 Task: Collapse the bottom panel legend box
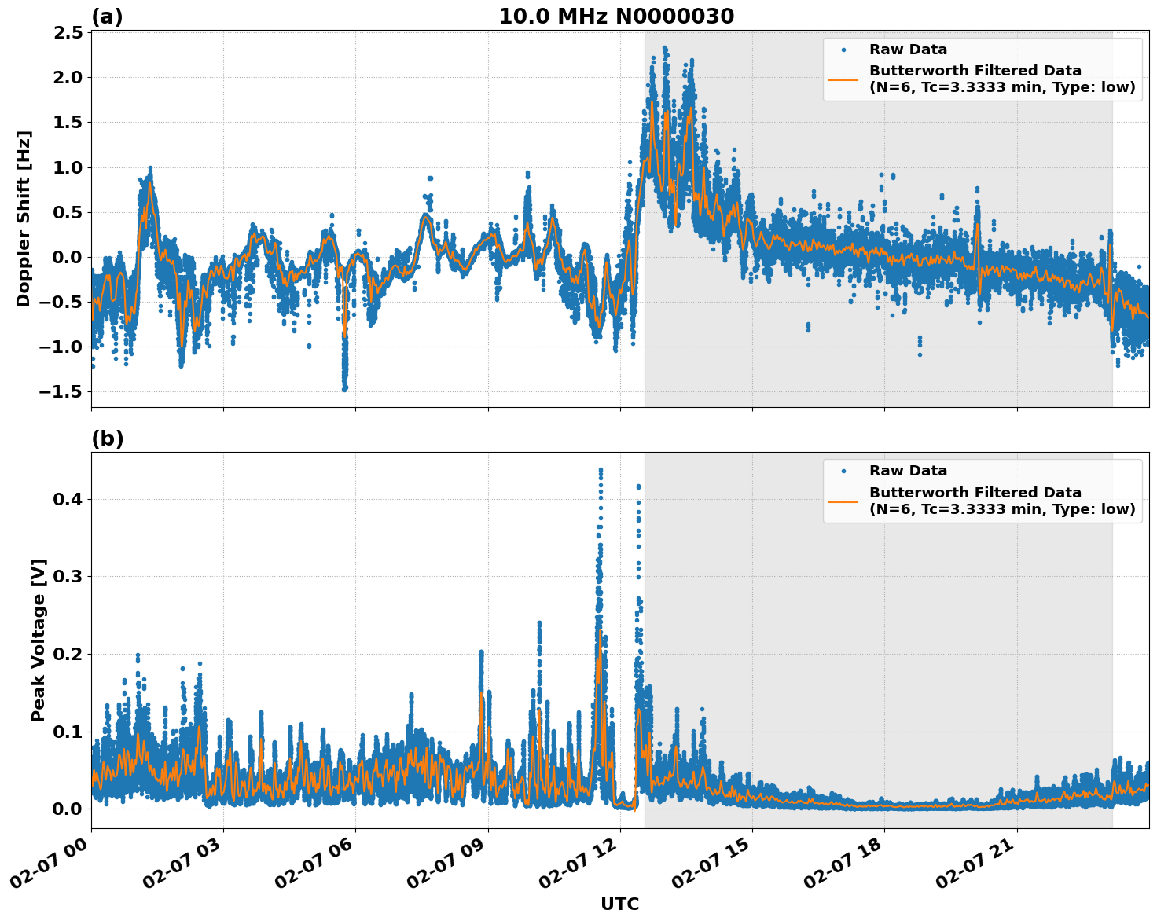tap(983, 489)
